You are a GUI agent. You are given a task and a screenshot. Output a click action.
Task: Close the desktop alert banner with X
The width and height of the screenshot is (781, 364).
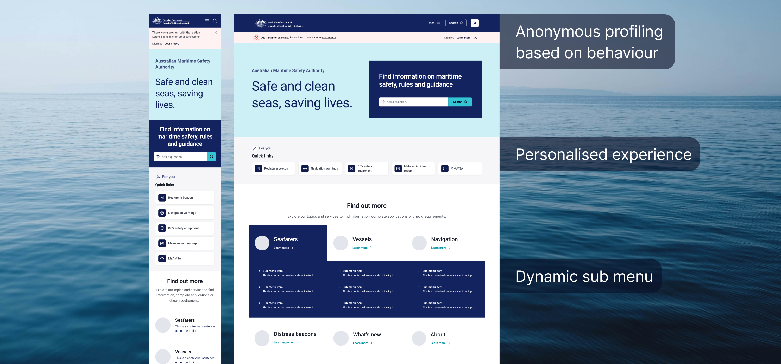(475, 38)
